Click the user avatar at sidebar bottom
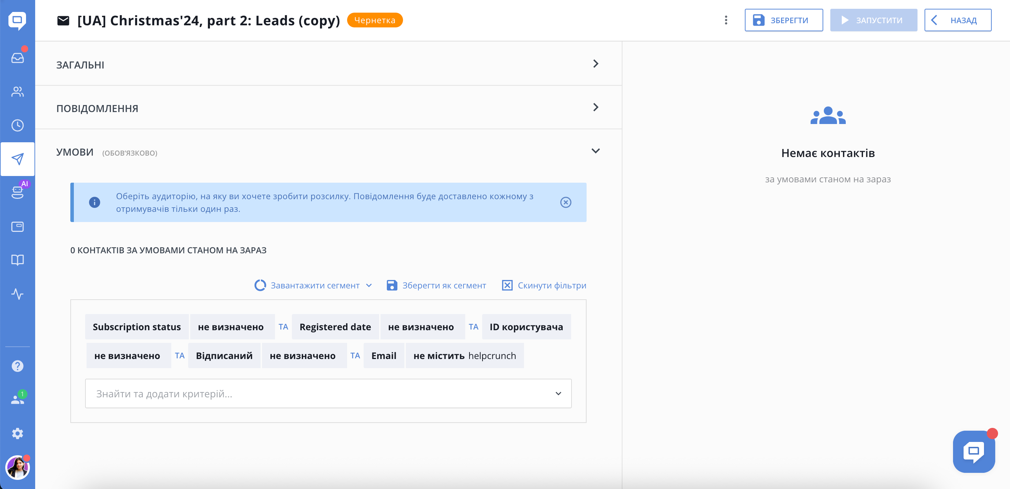The width and height of the screenshot is (1010, 489). click(17, 468)
